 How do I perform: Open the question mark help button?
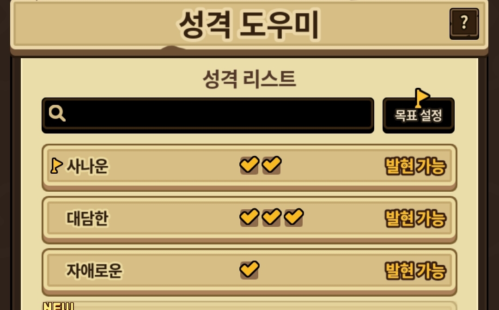click(x=464, y=23)
